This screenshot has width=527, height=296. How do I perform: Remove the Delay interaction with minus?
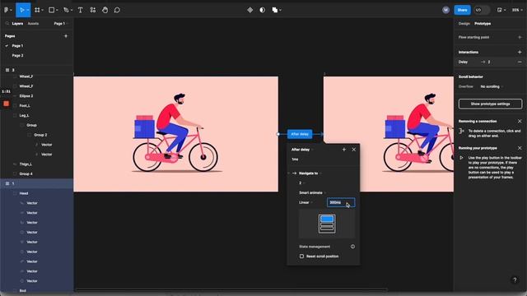(x=520, y=62)
